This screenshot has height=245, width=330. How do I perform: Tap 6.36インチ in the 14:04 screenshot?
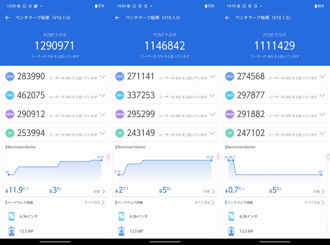139,216
